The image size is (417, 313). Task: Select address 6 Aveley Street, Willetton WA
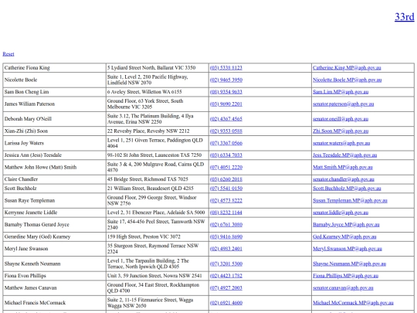pos(144,92)
